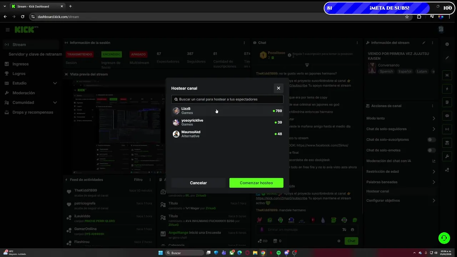Click the green support headset button

click(444, 238)
